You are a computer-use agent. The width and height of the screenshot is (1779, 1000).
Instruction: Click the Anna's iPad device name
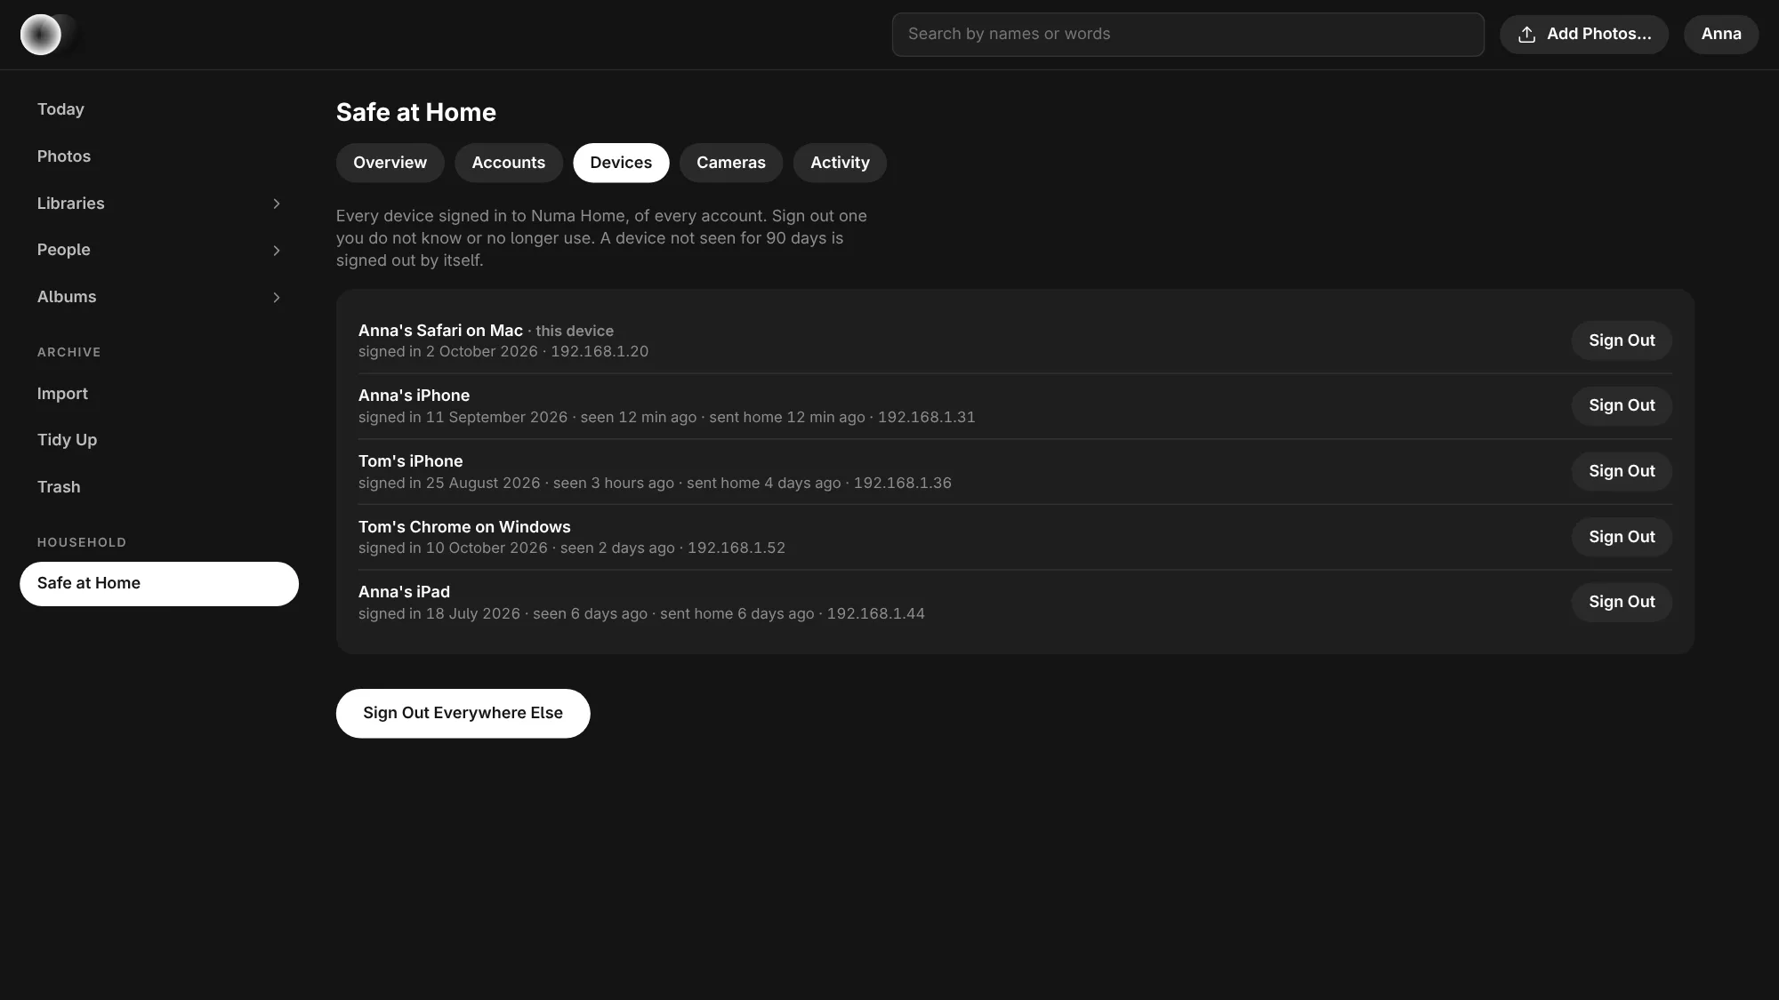click(x=404, y=592)
